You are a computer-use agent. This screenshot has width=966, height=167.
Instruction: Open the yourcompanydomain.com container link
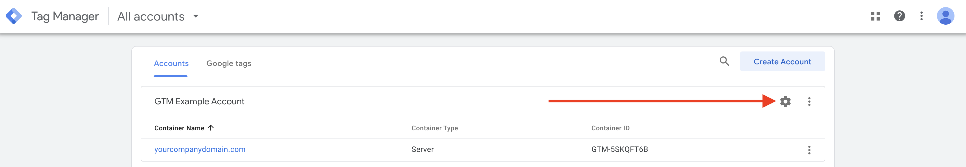click(200, 149)
